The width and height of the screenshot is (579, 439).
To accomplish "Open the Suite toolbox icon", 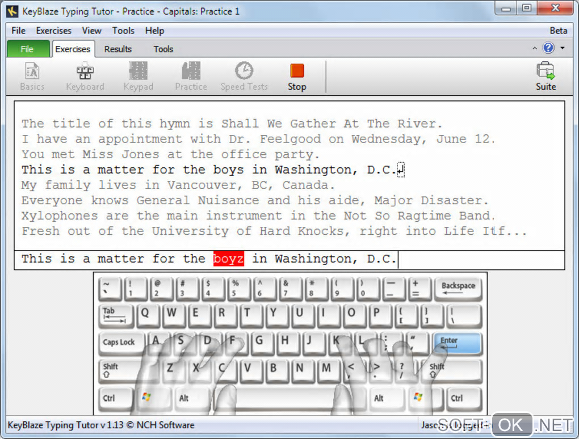I will pos(546,77).
